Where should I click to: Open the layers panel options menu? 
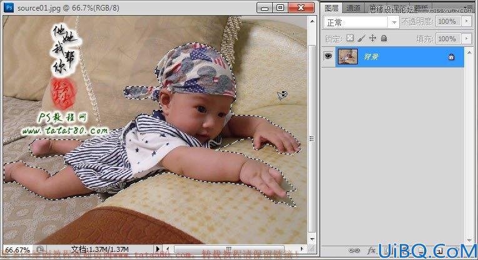click(x=469, y=7)
